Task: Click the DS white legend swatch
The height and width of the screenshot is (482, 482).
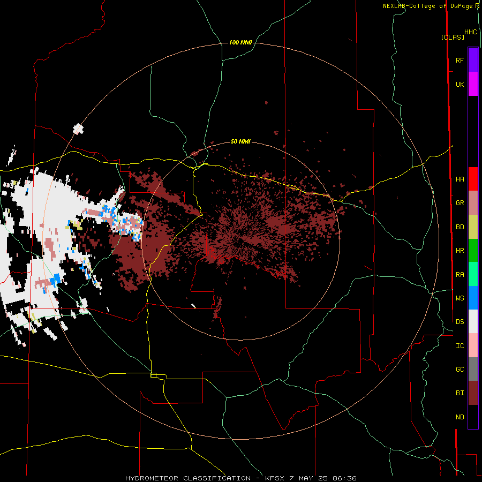Action: pos(473,321)
